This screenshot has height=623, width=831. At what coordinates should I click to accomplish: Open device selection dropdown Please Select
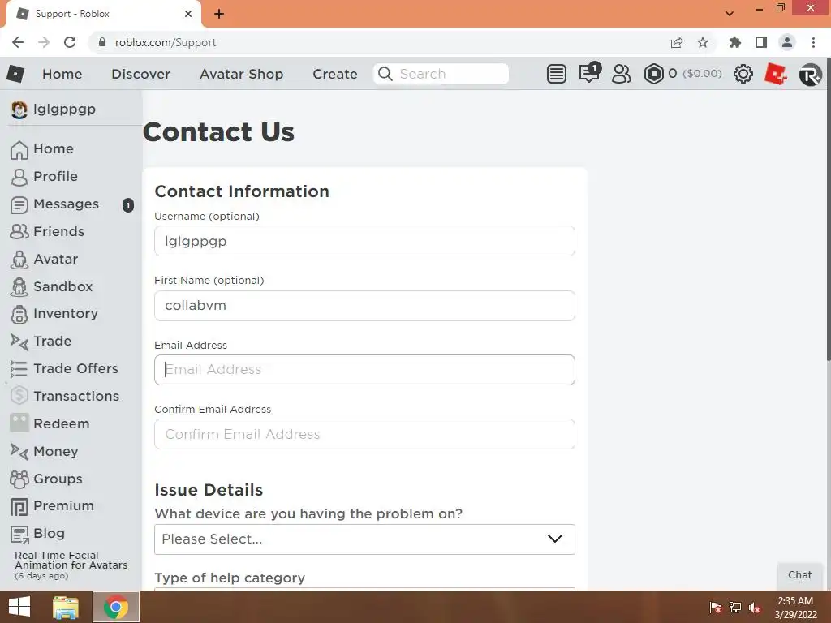pos(364,539)
